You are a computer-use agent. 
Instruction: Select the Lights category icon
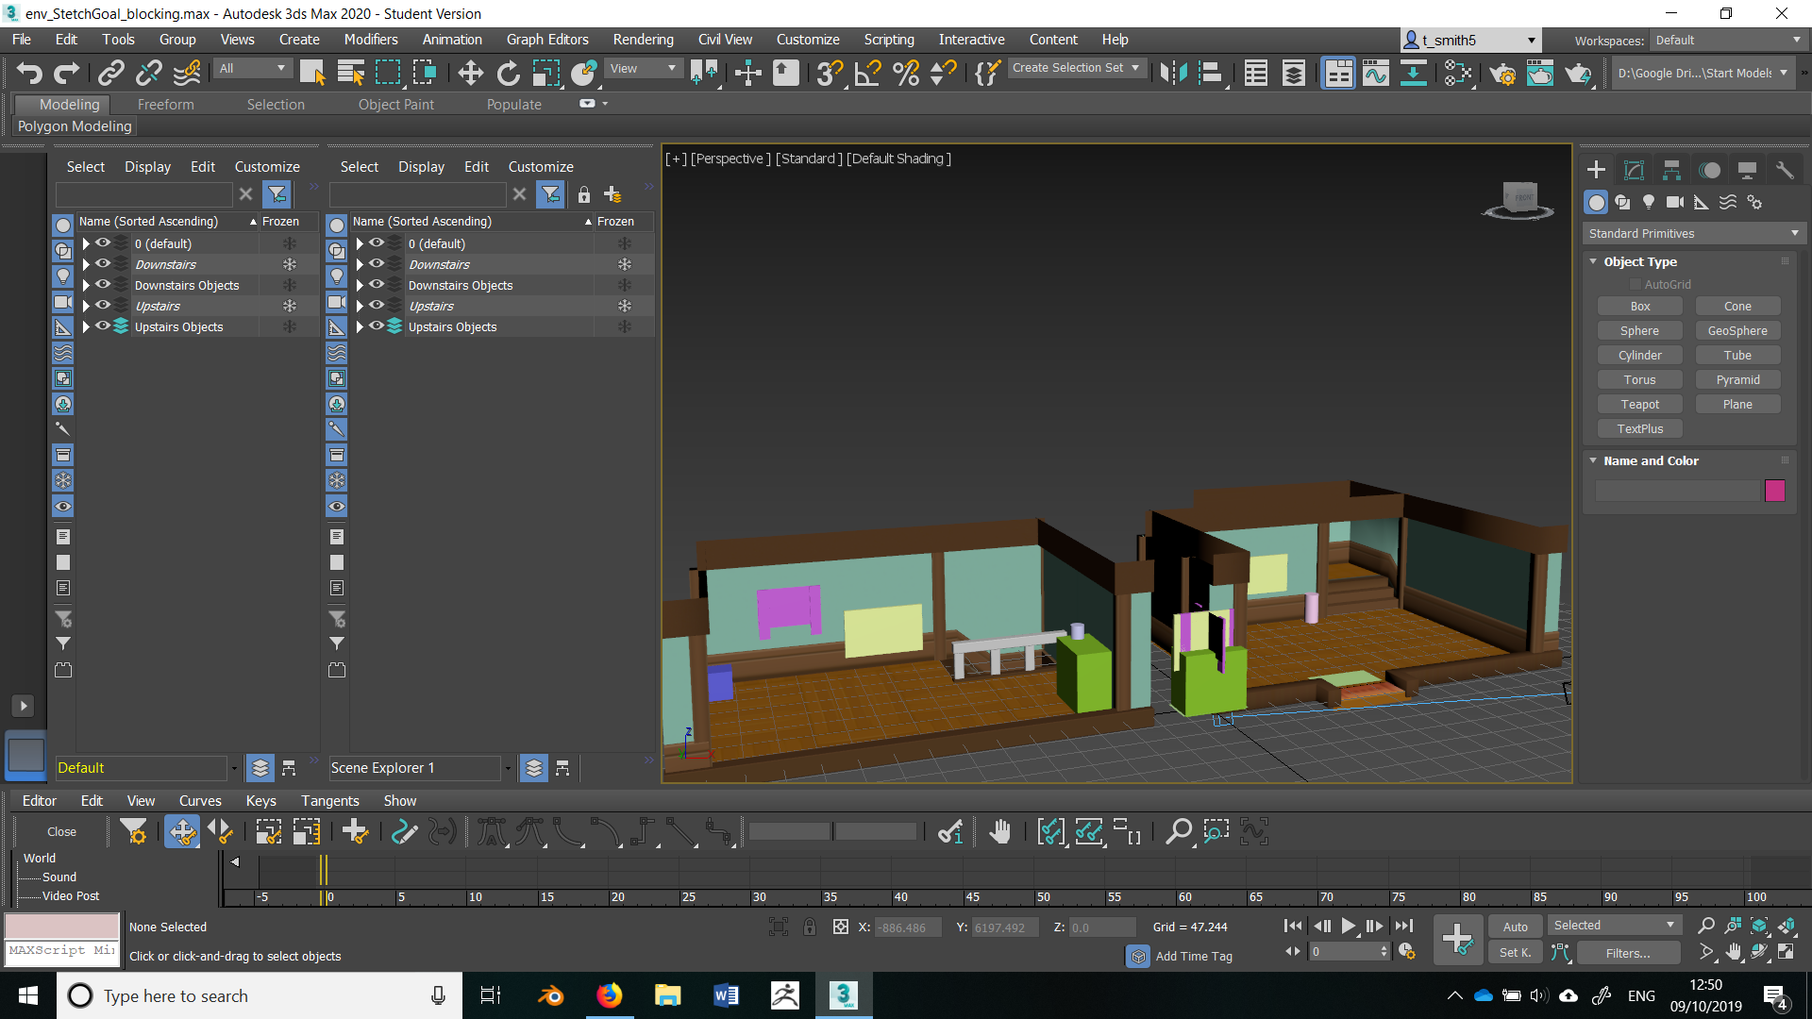pos(1649,202)
